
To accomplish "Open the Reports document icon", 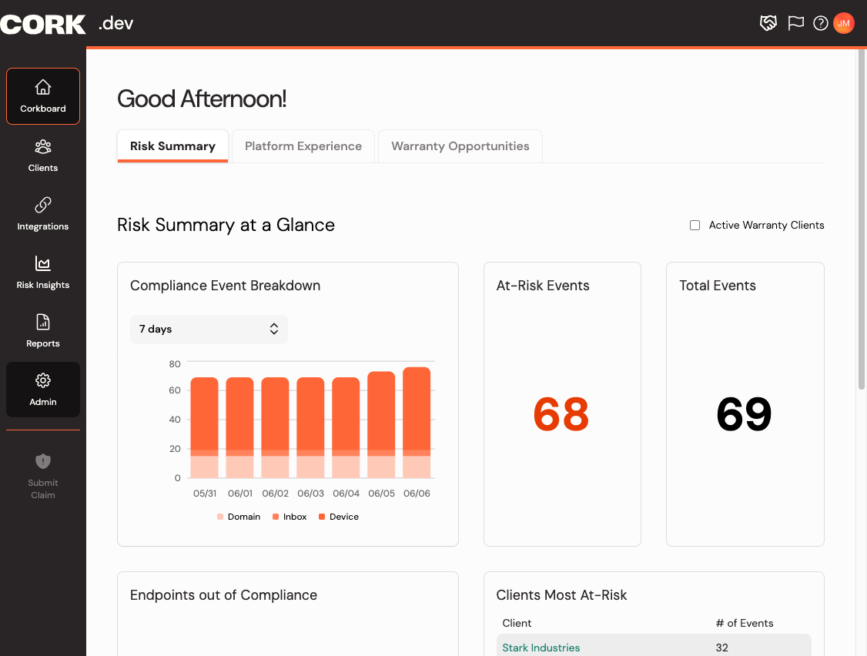I will (43, 322).
